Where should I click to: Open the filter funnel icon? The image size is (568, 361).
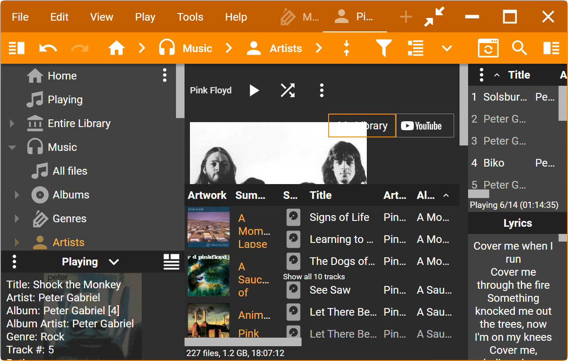coord(383,48)
